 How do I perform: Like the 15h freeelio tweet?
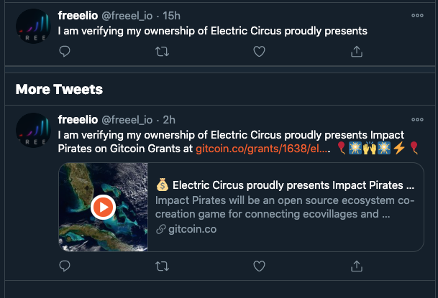click(260, 51)
